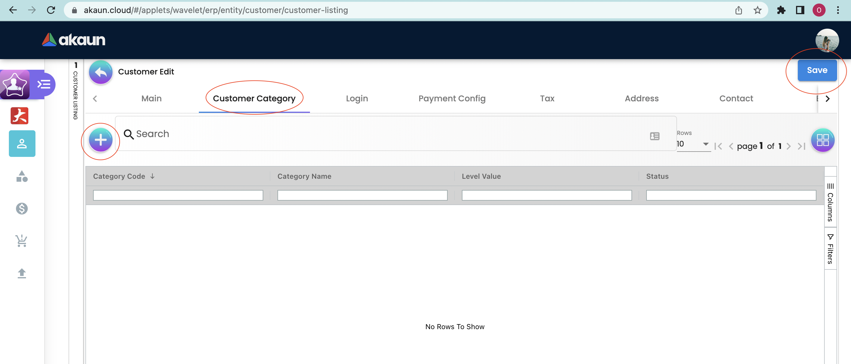Open the Address tab
This screenshot has width=851, height=364.
click(x=641, y=98)
